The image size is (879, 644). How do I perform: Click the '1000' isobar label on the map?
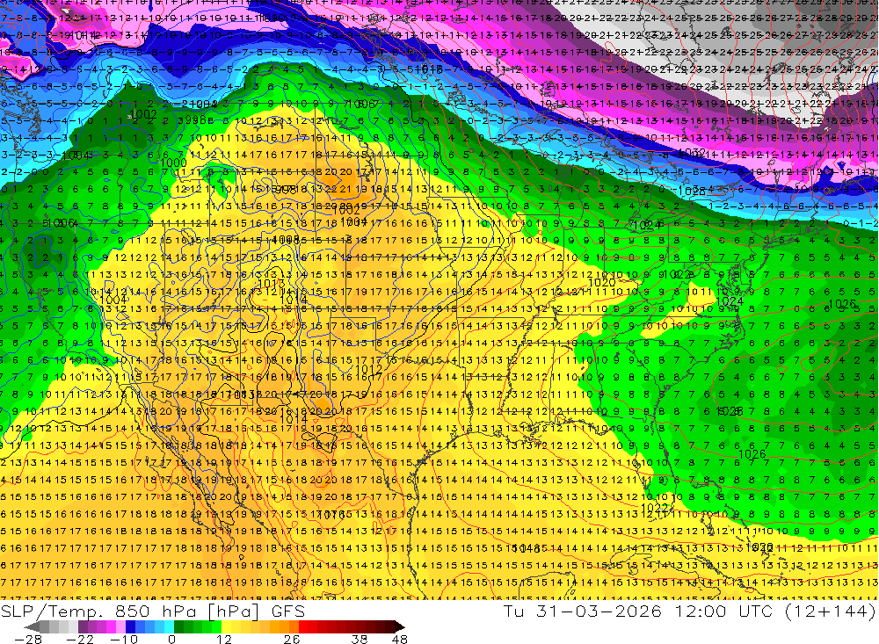click(173, 163)
